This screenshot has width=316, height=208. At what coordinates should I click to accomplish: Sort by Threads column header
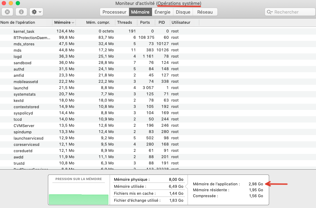(x=126, y=22)
